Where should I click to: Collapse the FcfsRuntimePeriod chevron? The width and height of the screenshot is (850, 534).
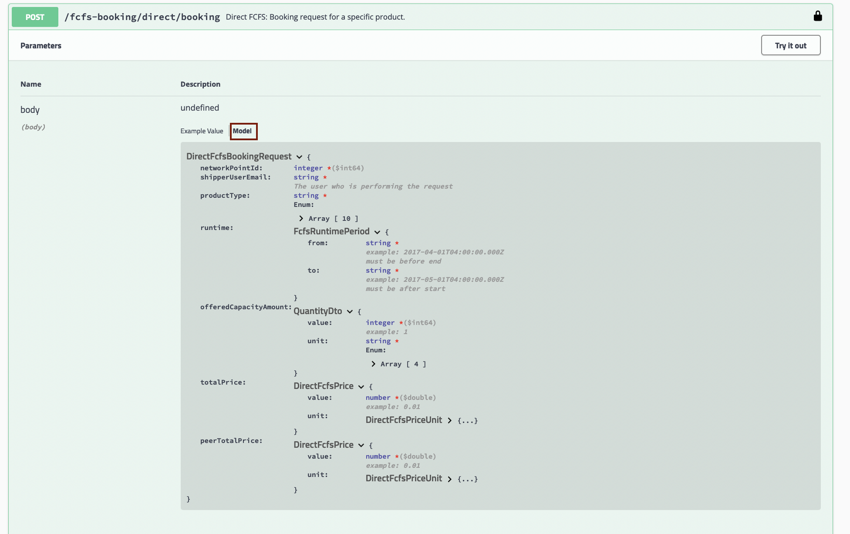tap(377, 232)
